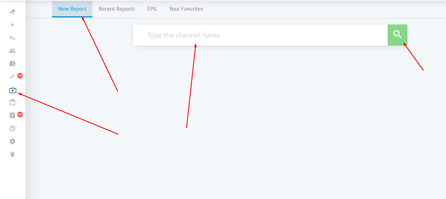The height and width of the screenshot is (199, 446).
Task: Go to Your Favorites tab
Action: 186,9
